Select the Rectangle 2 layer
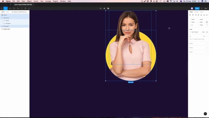This screenshot has height=118, width=209. (15, 26)
